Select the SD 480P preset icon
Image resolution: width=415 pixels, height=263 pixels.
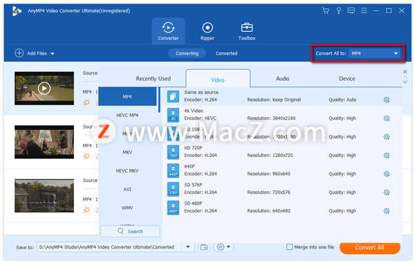173,208
